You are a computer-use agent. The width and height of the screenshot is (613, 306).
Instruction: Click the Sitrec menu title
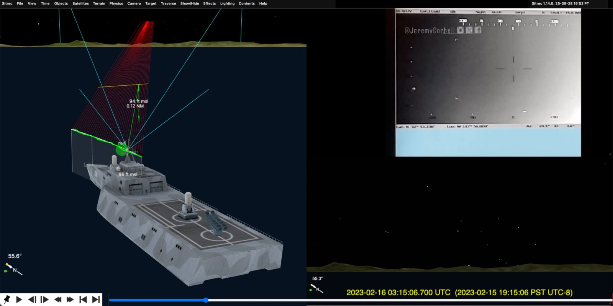[7, 3]
